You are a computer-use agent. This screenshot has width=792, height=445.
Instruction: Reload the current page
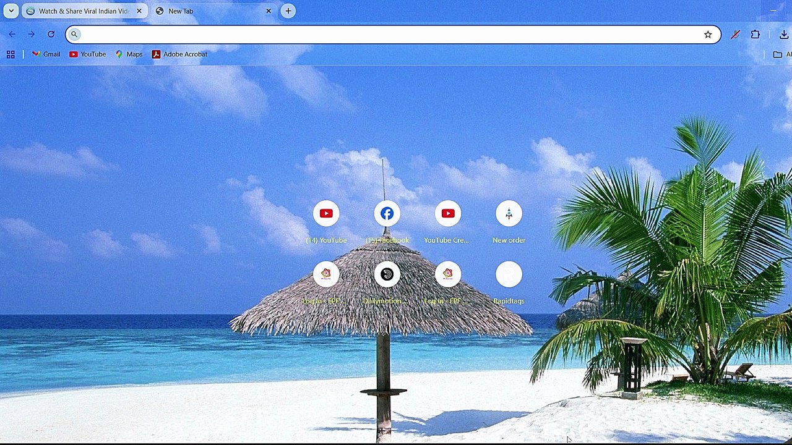[x=51, y=35]
